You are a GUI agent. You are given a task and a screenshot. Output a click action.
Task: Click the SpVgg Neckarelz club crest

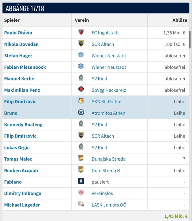pyautogui.click(x=81, y=90)
